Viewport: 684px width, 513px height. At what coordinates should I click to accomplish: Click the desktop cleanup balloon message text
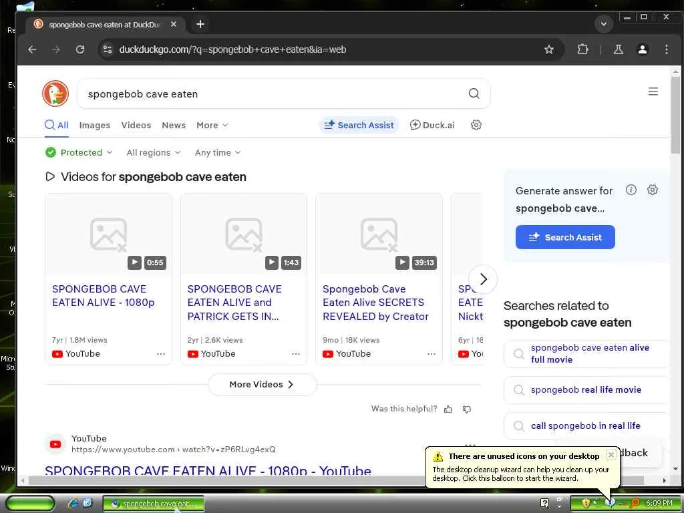[x=521, y=474]
